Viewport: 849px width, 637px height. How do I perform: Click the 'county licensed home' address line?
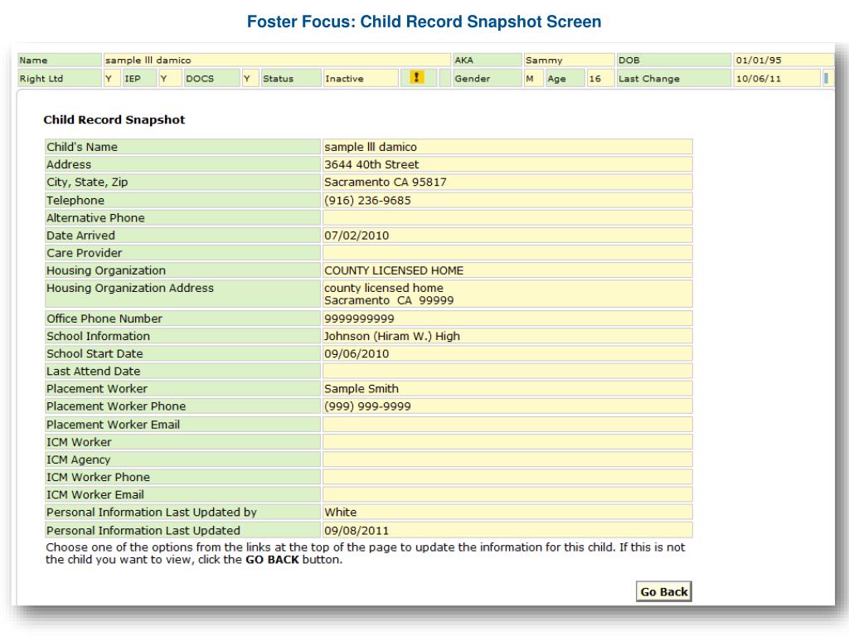pos(383,288)
